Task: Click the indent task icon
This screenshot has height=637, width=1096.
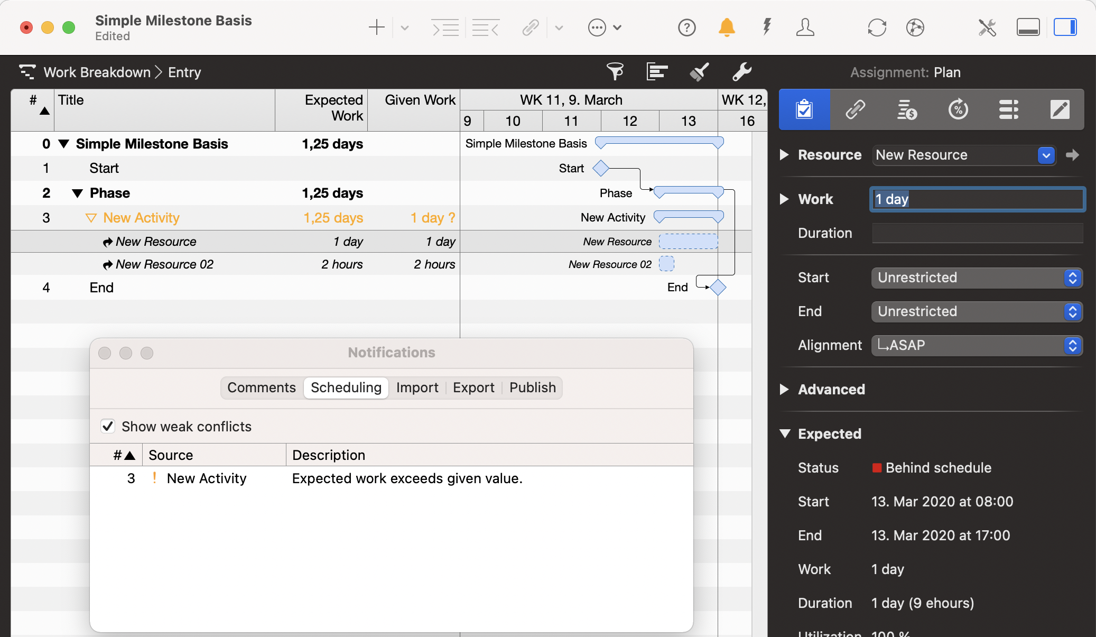Action: click(x=445, y=27)
